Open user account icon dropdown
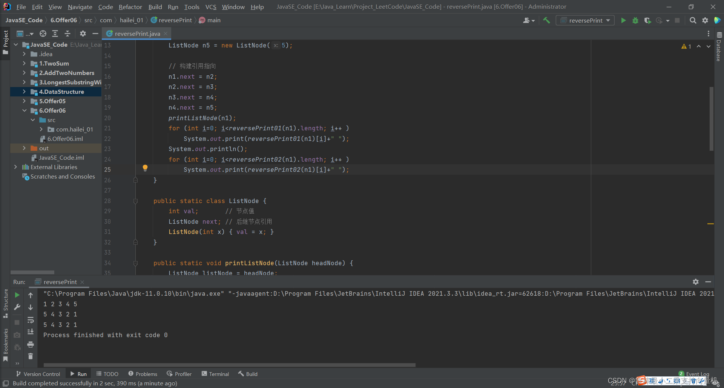 (529, 20)
